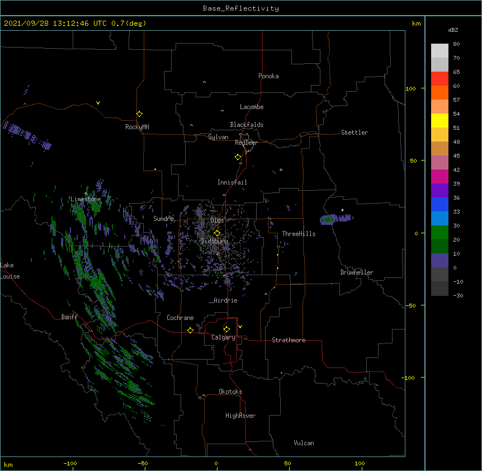Click the km unit label at bottom left

click(8, 465)
